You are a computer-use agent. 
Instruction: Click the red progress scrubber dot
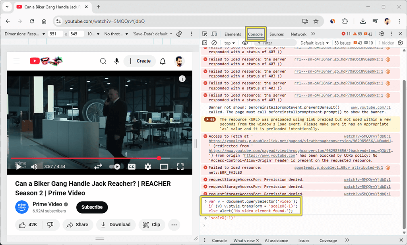pyautogui.click(x=159, y=158)
